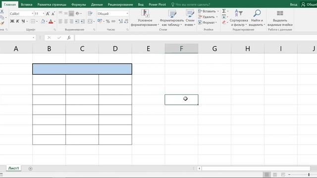Open the Borders tool
Image resolution: width=317 pixels, height=178 pixels.
(33, 21)
